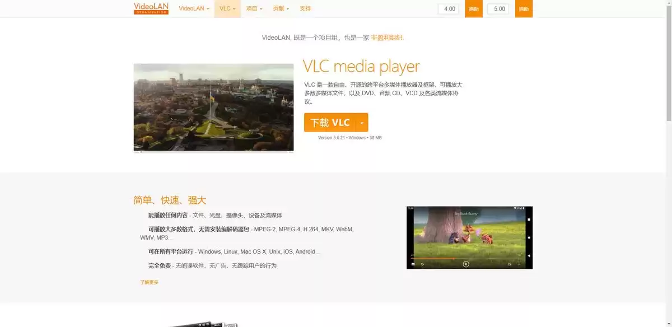Image resolution: width=672 pixels, height=327 pixels.
Task: Click the pause icon in the Android player screenshot
Action: [465, 264]
